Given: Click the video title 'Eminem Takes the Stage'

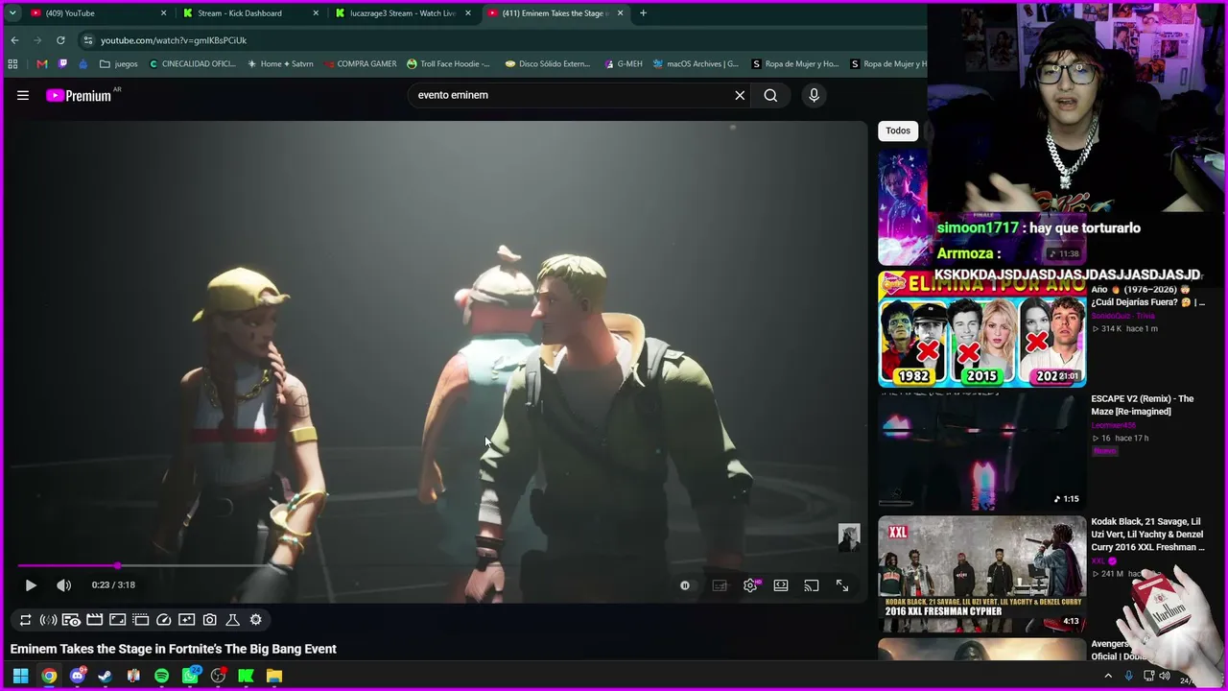Looking at the screenshot, I should [x=174, y=649].
